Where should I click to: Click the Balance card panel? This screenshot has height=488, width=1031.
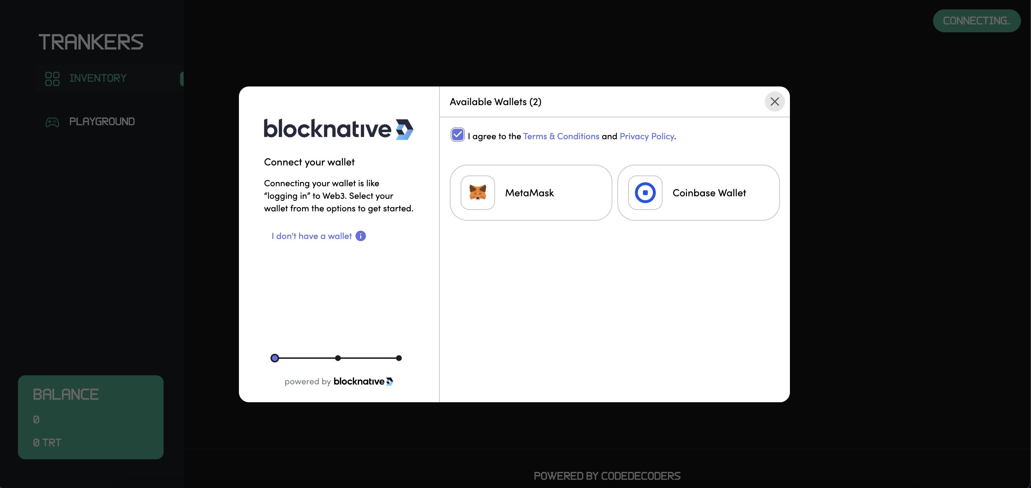(90, 417)
